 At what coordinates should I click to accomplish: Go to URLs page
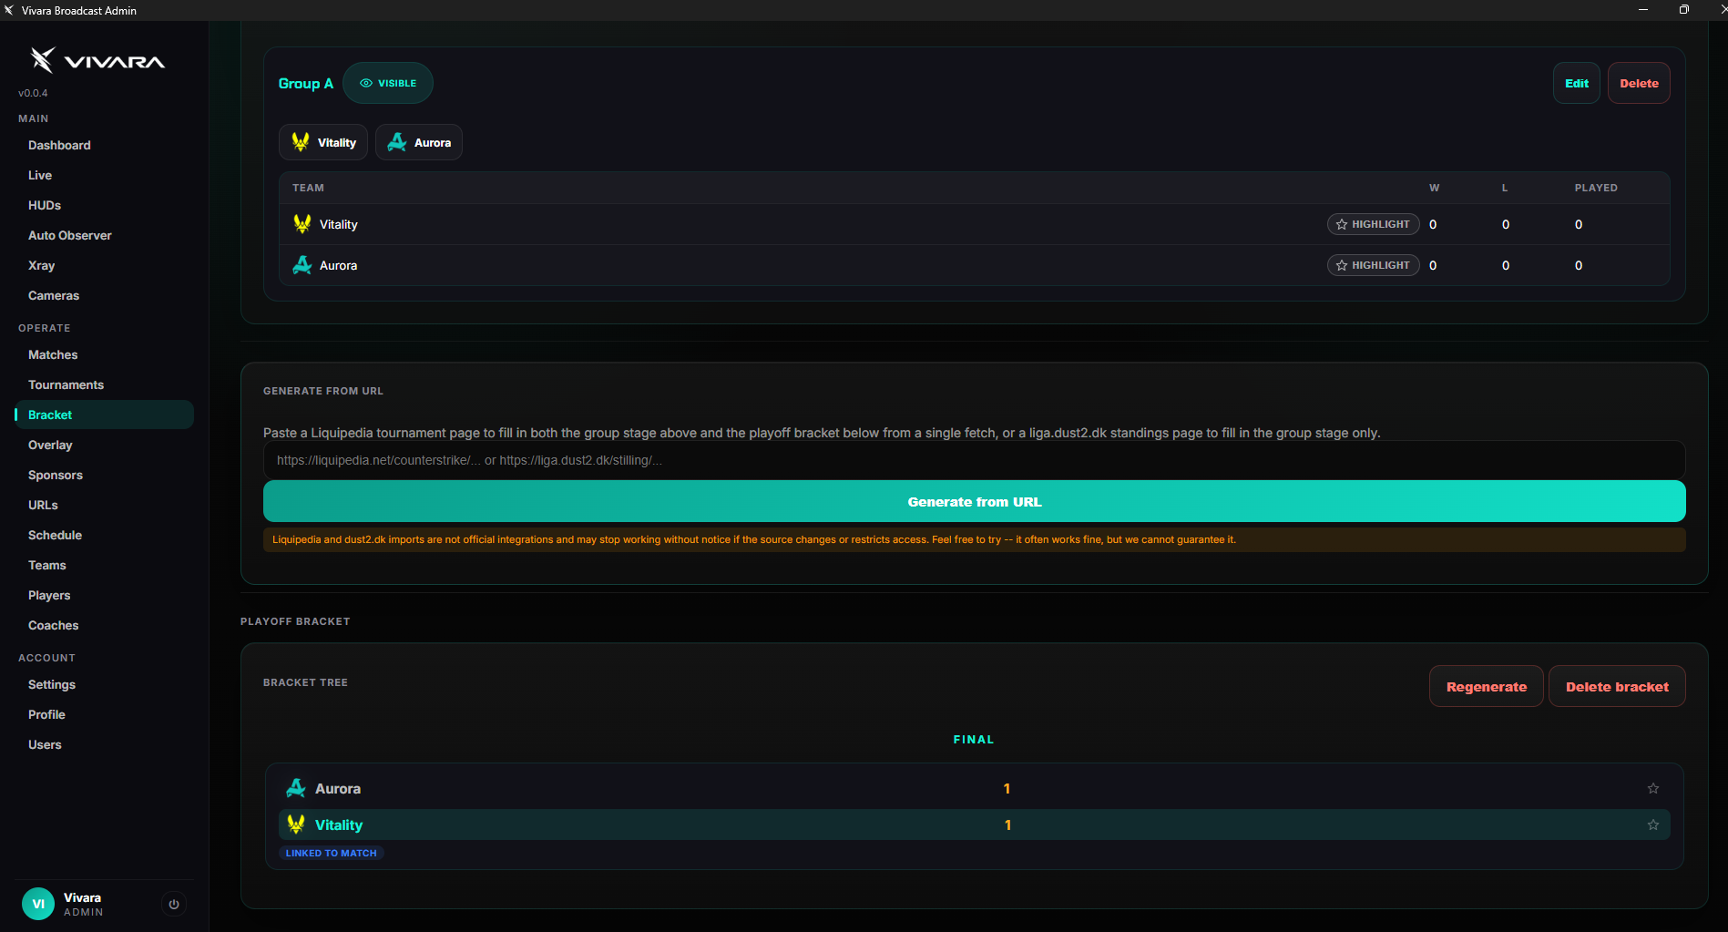(x=104, y=505)
